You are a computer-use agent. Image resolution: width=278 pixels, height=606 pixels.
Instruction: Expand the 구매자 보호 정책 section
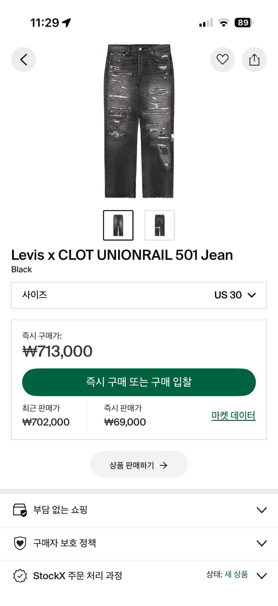coord(261,543)
